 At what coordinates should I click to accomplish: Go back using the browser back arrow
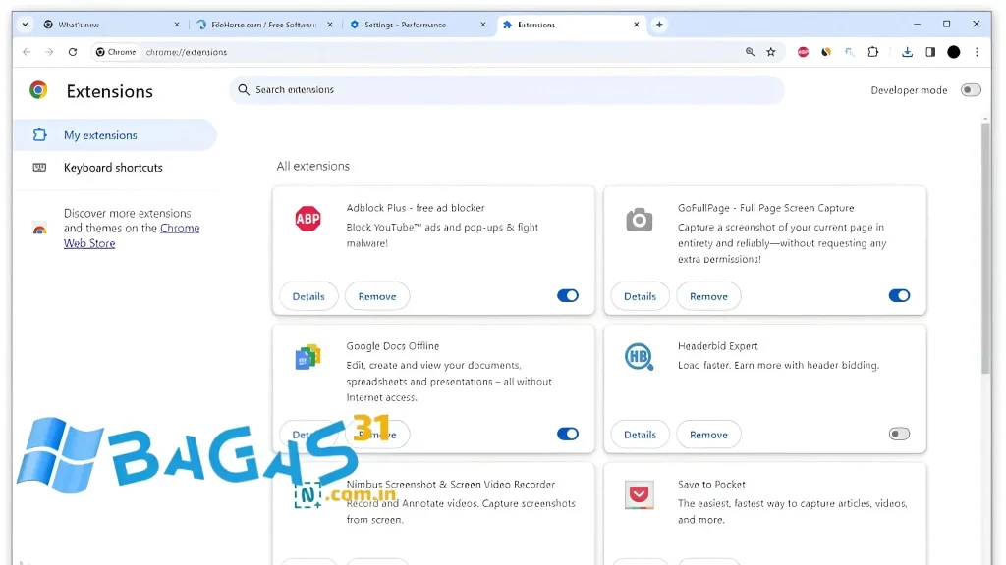pyautogui.click(x=27, y=52)
